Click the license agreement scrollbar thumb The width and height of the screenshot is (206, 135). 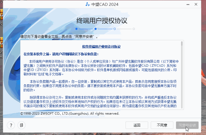pyautogui.click(x=182, y=43)
